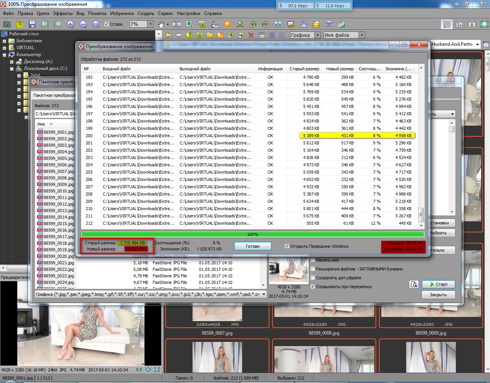Click the Save floppy disk icon

[32, 24]
